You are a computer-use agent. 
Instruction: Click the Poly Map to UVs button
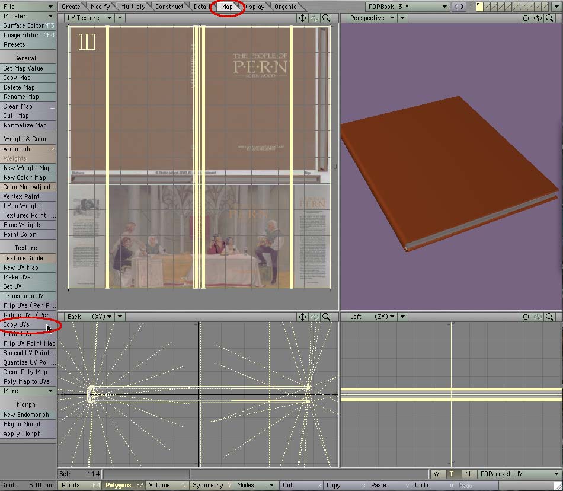click(28, 382)
